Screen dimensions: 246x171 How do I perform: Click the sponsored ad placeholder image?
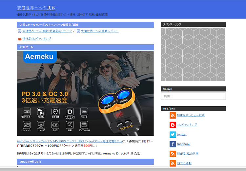tap(193, 54)
